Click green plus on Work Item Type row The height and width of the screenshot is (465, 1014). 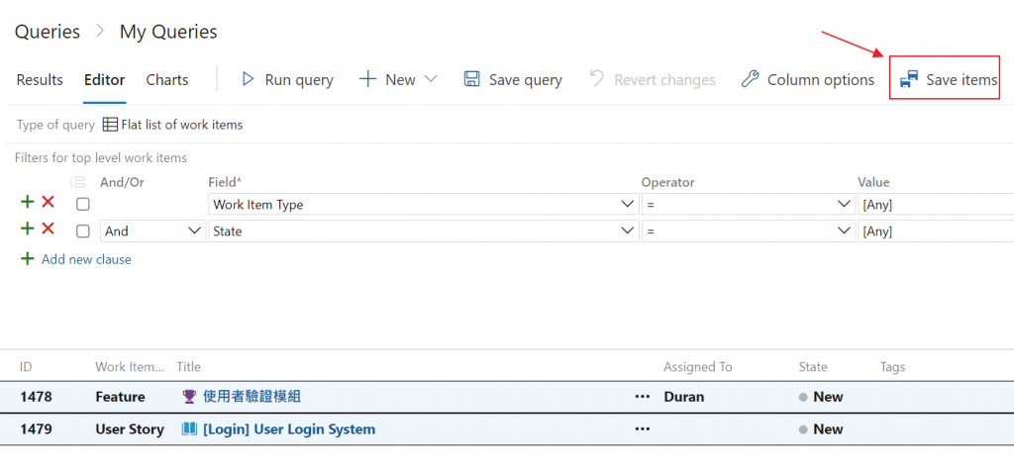27,203
